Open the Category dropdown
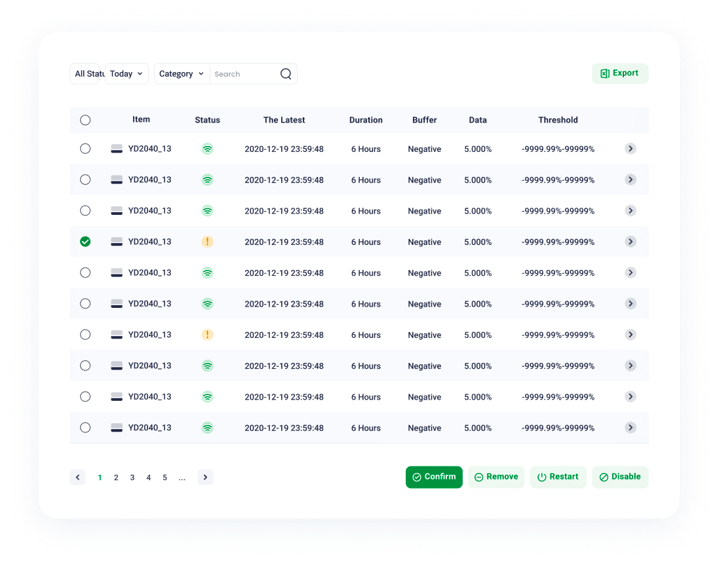Image resolution: width=719 pixels, height=564 pixels. coord(182,74)
